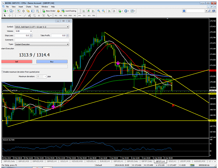The width and height of the screenshot is (218, 168).
Task: Expand the Templates dropdown arrow
Action: (x=135, y=11)
